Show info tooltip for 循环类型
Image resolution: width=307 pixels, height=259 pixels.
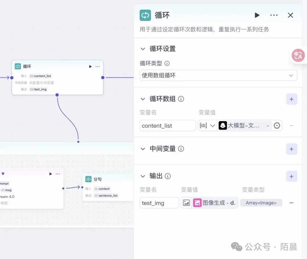pos(167,63)
